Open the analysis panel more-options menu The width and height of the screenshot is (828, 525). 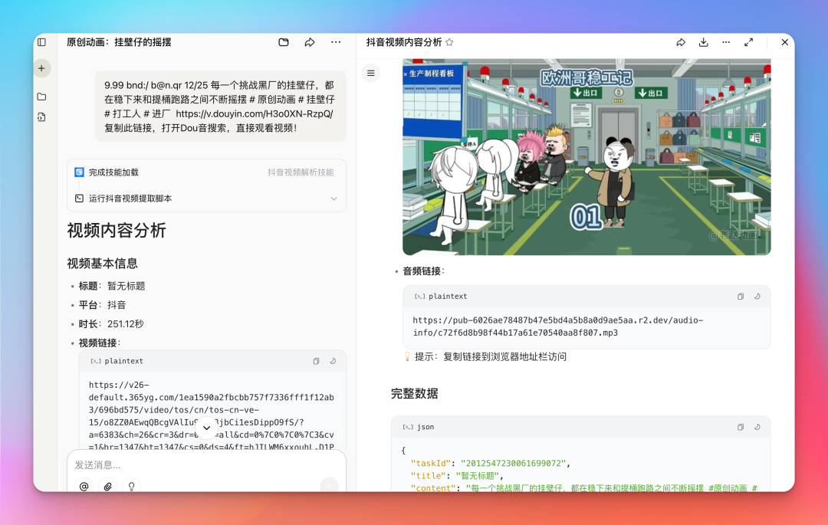click(x=726, y=42)
